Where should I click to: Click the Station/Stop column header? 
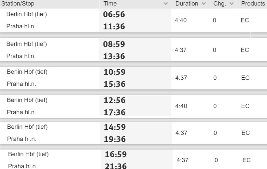[x=18, y=4]
